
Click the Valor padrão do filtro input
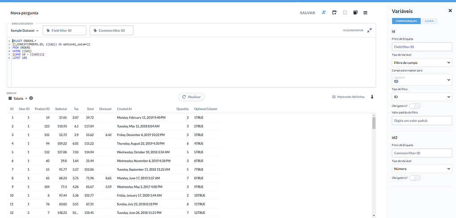click(x=422, y=120)
